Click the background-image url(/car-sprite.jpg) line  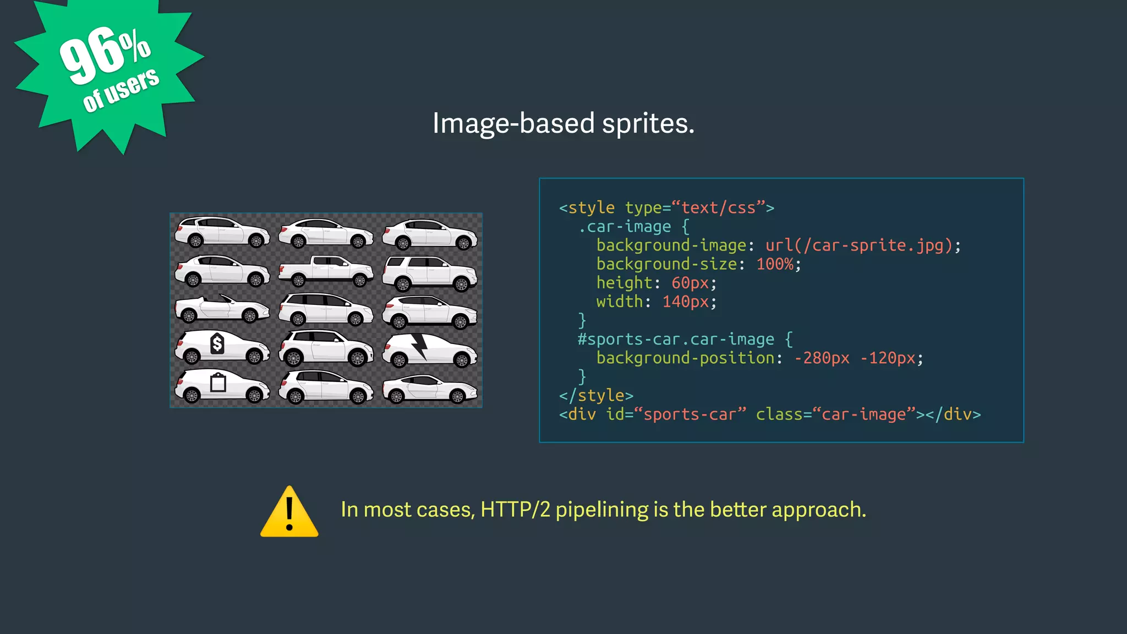point(779,245)
